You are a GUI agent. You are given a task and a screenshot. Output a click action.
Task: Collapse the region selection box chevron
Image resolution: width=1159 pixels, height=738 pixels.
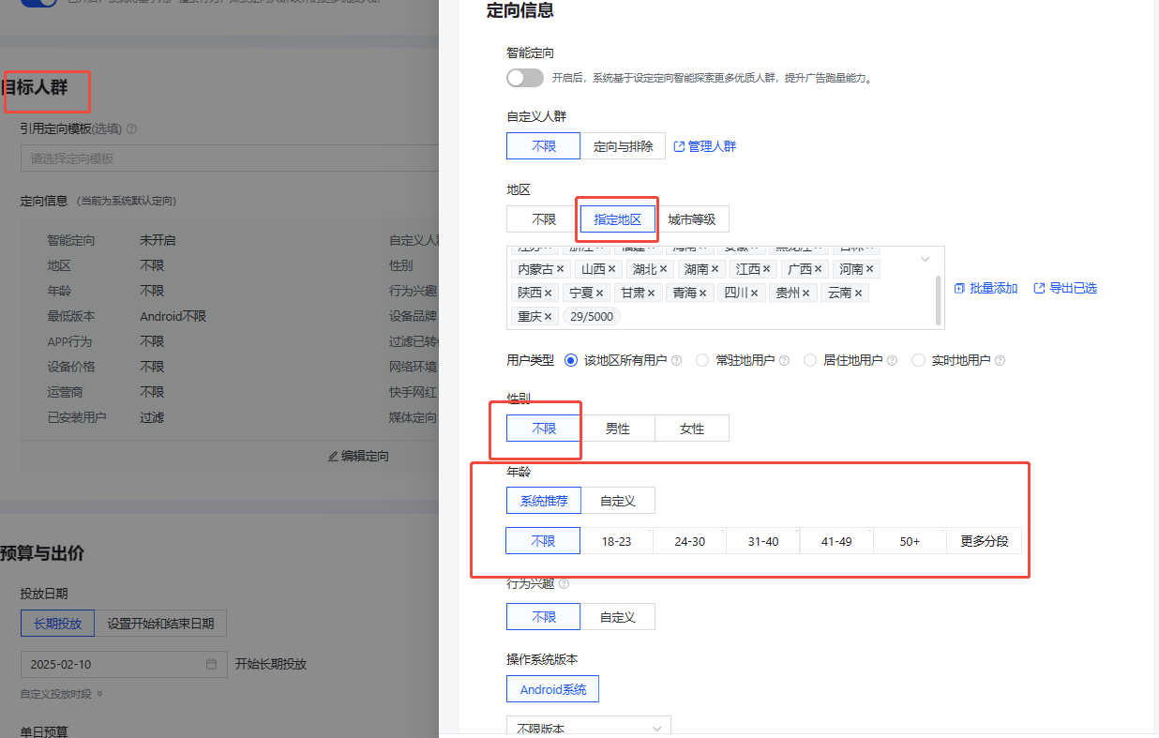[x=926, y=259]
